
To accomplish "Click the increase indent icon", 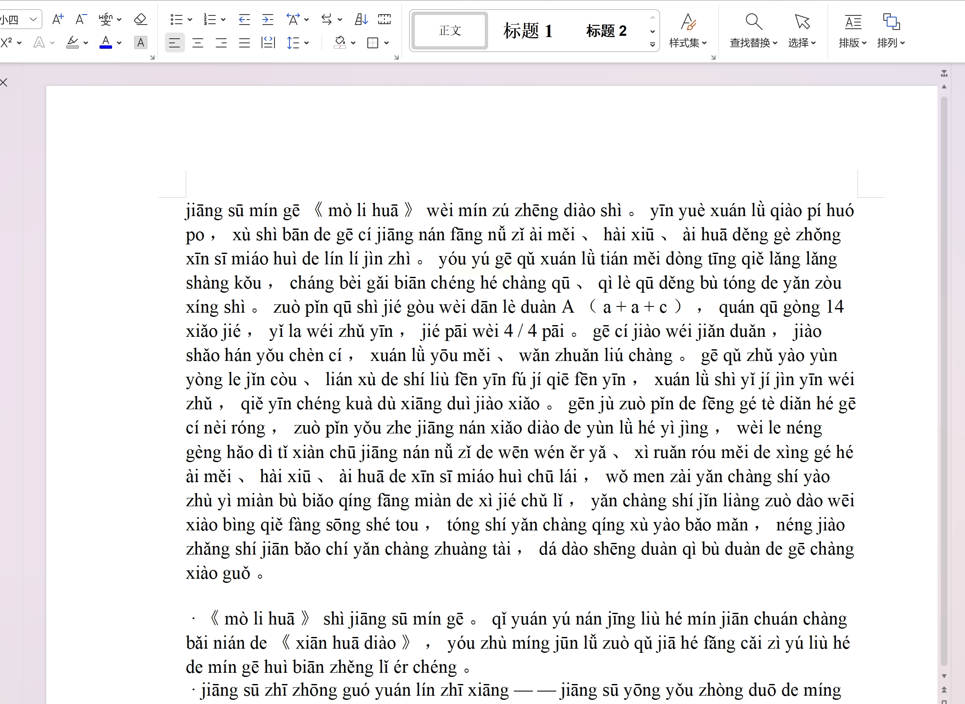I will click(x=268, y=19).
